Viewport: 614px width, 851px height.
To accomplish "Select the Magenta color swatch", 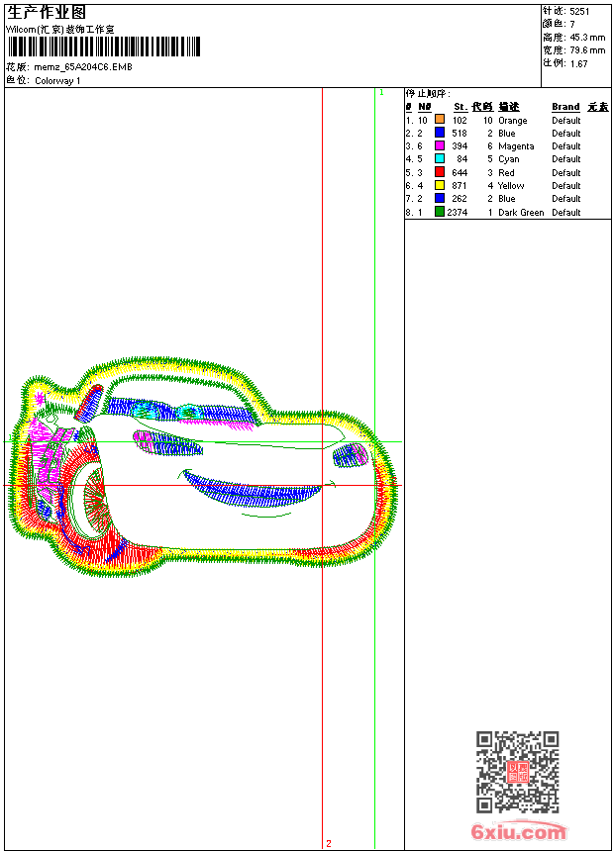I will 440,145.
